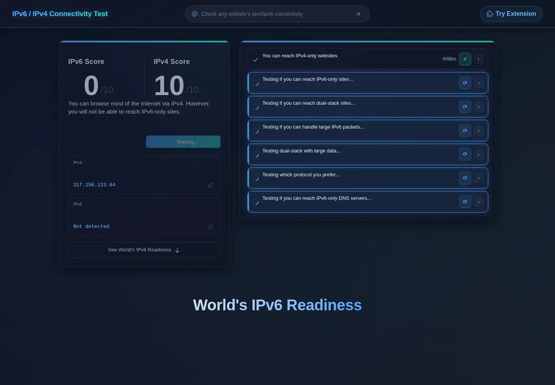Expand dual-stack with large data details
This screenshot has width=555, height=385.
point(479,154)
